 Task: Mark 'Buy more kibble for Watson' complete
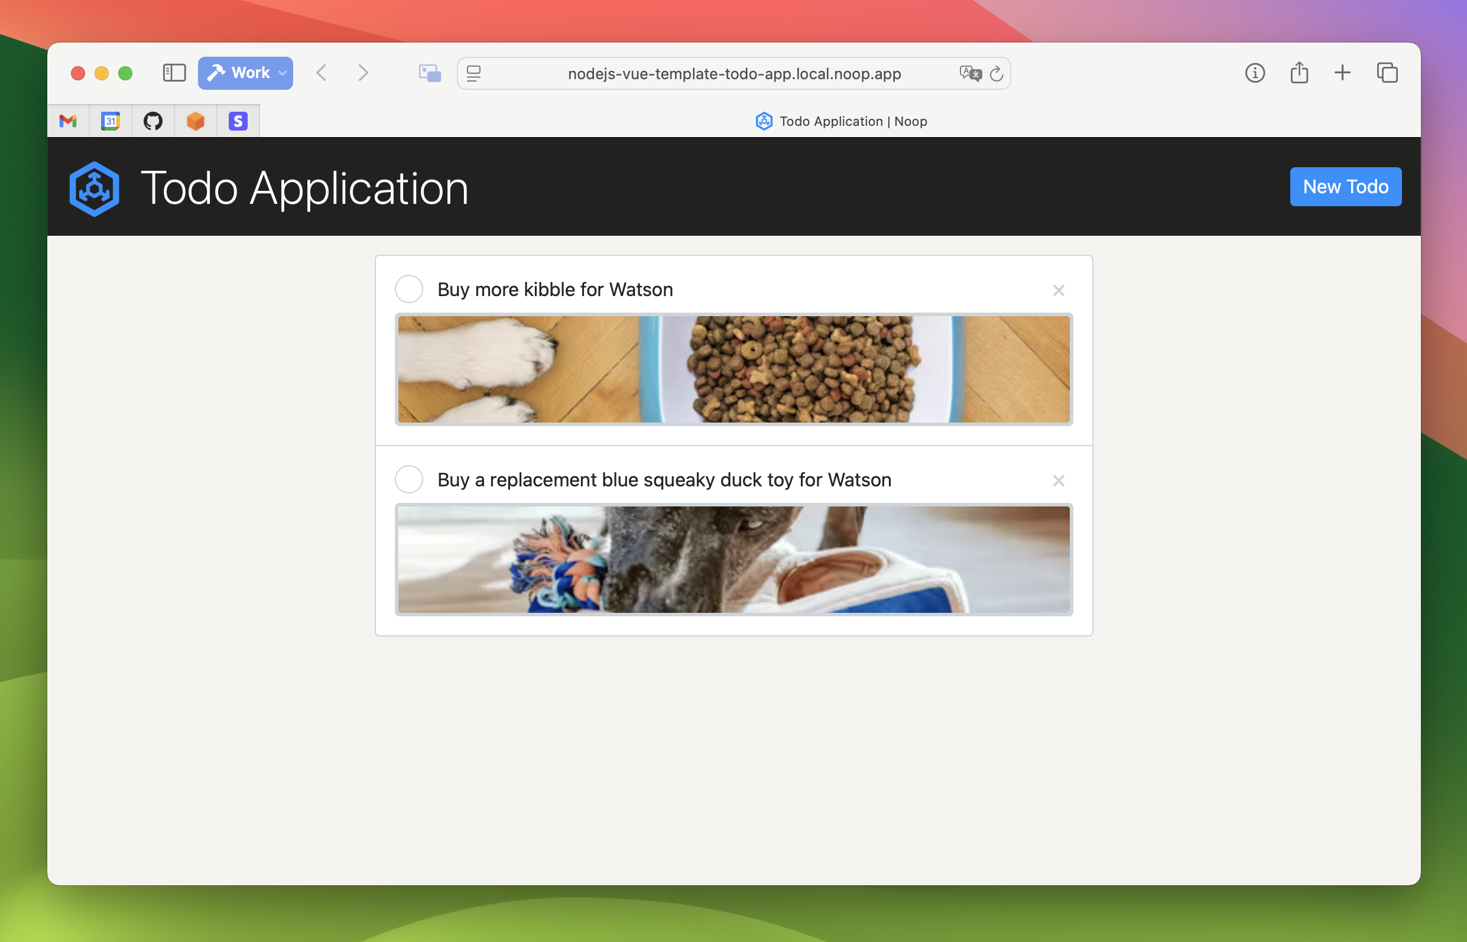408,289
